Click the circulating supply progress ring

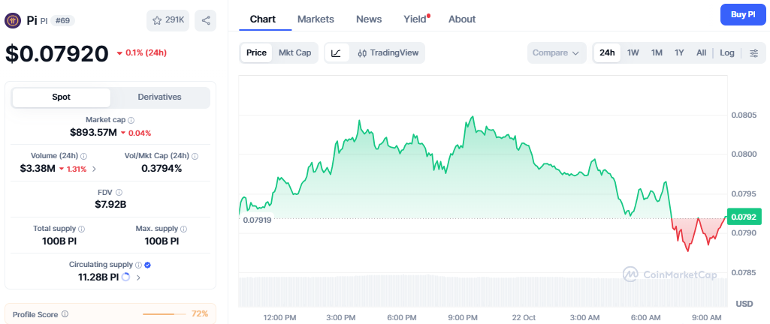[x=125, y=277]
